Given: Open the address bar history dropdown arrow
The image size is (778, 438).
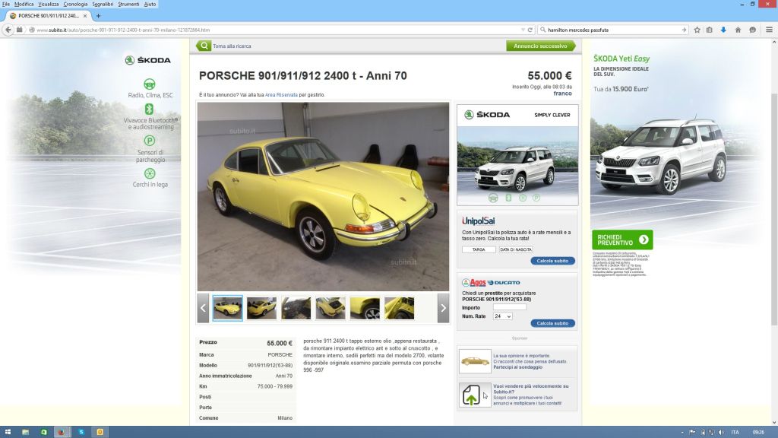Looking at the screenshot, I should (x=523, y=30).
